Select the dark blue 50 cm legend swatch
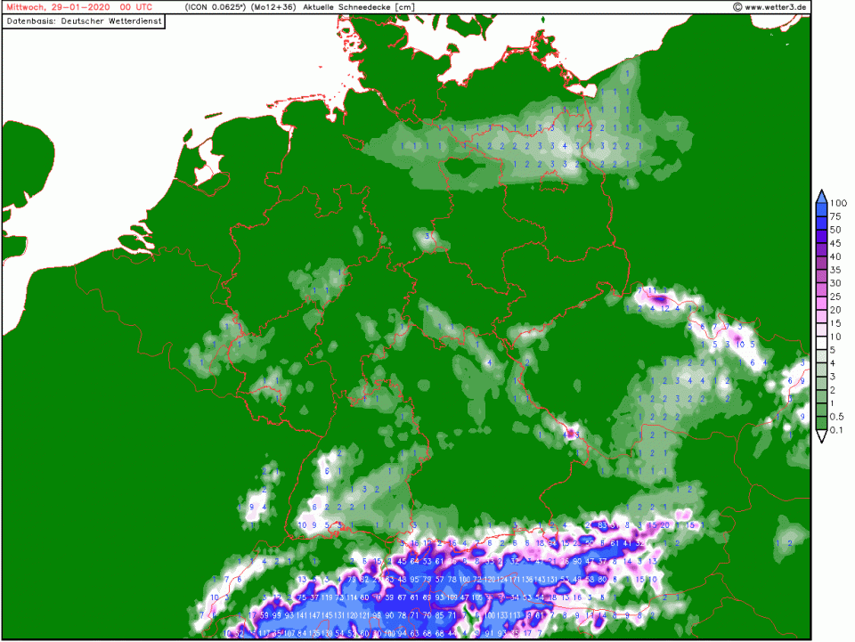This screenshot has height=642, width=855. click(821, 223)
